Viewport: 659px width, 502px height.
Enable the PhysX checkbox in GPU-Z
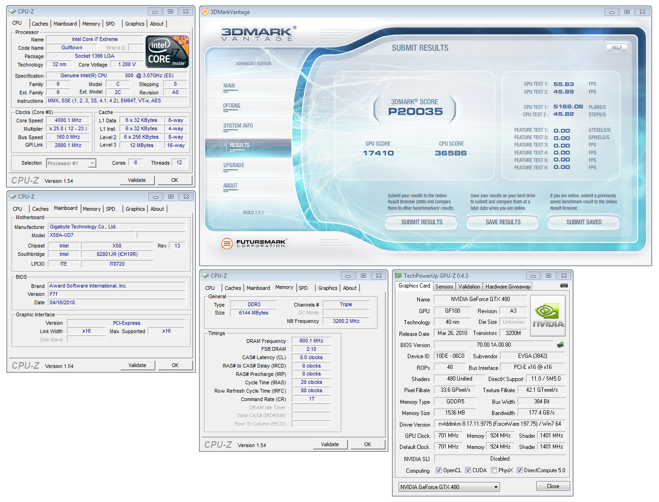(x=494, y=470)
